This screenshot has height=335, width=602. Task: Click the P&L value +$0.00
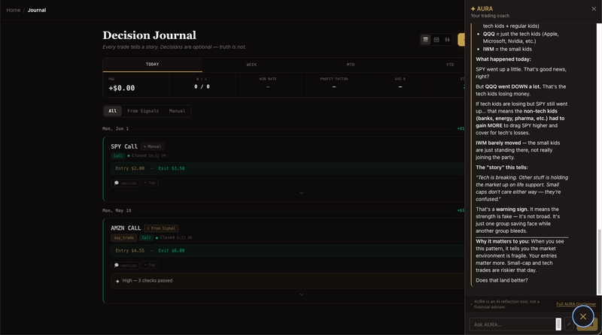[122, 88]
